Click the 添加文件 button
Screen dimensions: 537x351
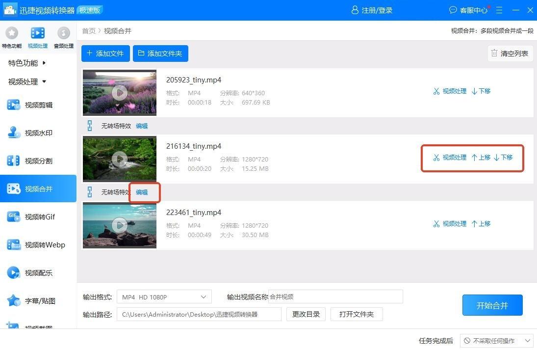(x=105, y=54)
